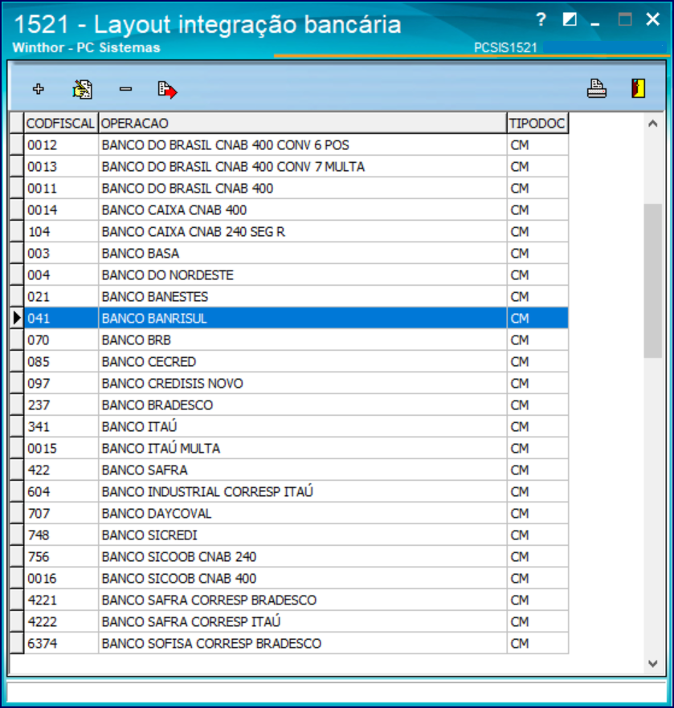Select code 422 cell
Viewport: 674px width, 708px height.
61,470
